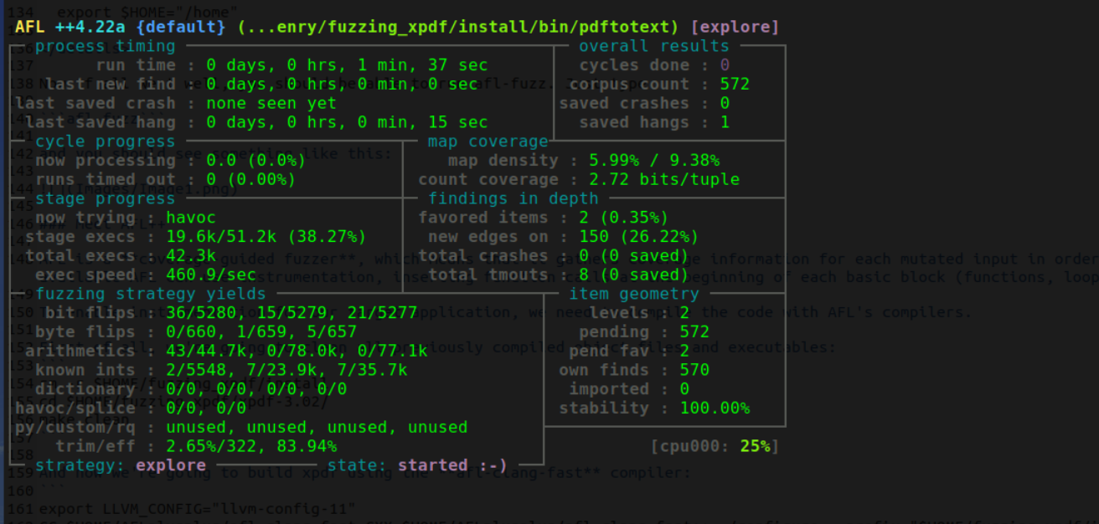1099x524 pixels.
Task: Click the exec speed 460.9/sec value
Action: [211, 275]
